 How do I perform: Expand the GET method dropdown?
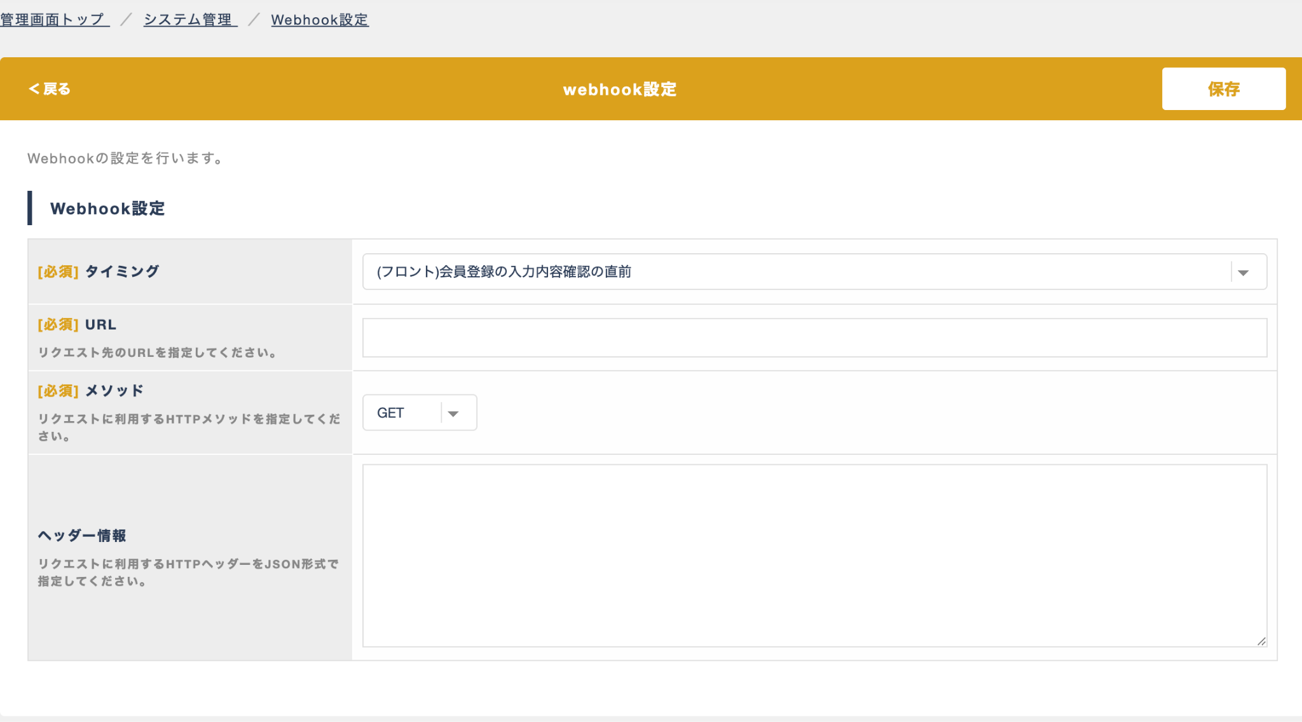click(407, 413)
